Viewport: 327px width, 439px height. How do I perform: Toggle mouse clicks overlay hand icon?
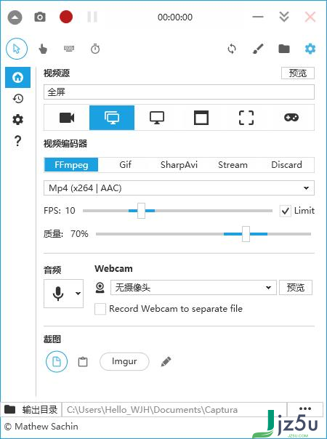point(43,49)
